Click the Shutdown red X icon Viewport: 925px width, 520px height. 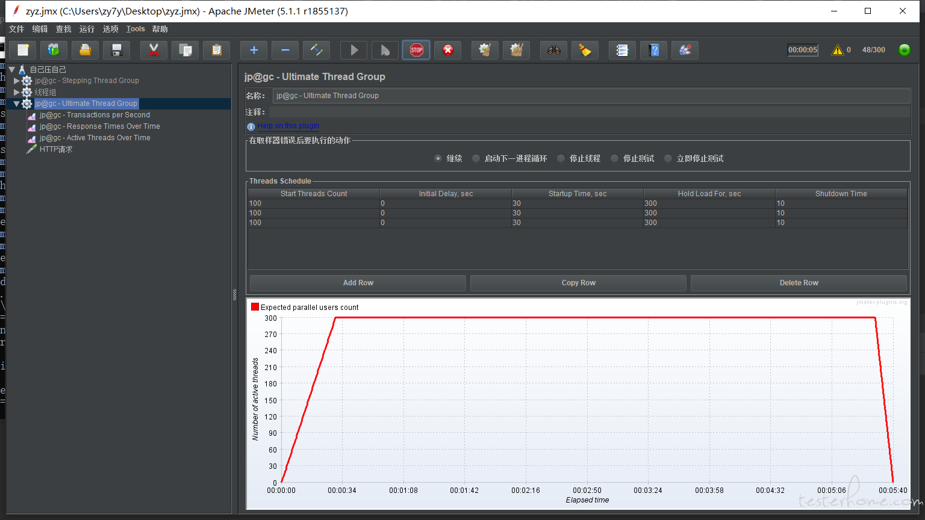point(448,50)
